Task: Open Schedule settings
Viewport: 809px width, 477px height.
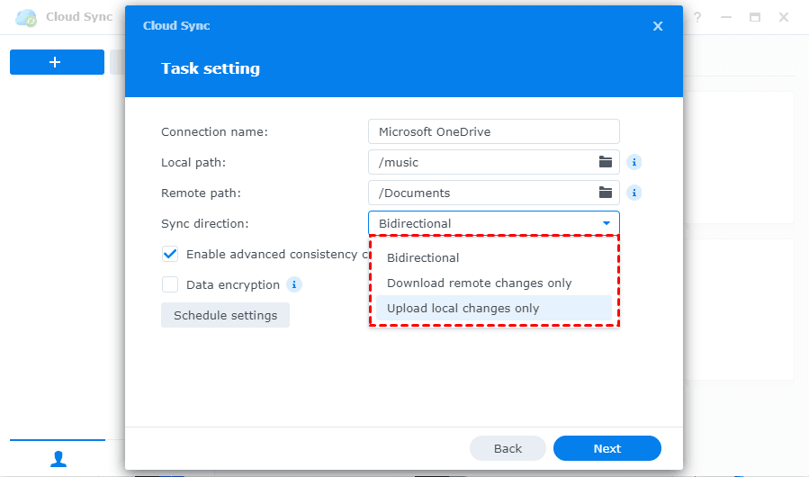Action: (225, 315)
